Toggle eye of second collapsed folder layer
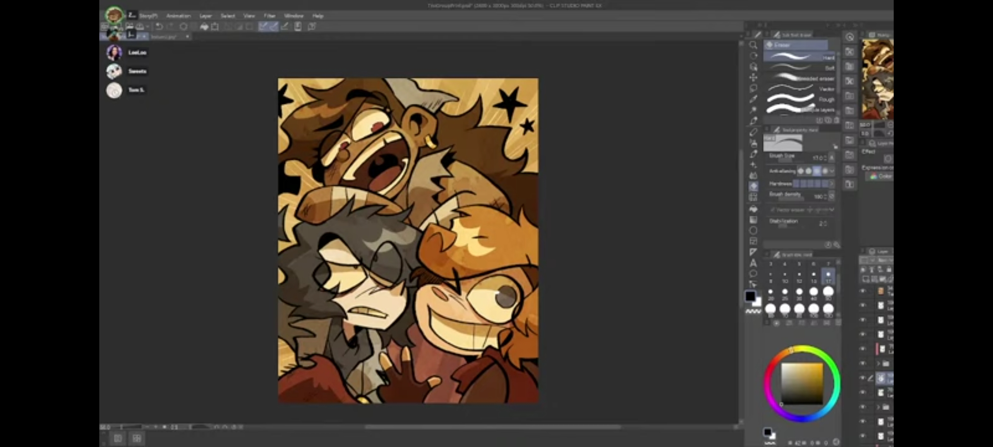Image resolution: width=993 pixels, height=447 pixels. 863,407
